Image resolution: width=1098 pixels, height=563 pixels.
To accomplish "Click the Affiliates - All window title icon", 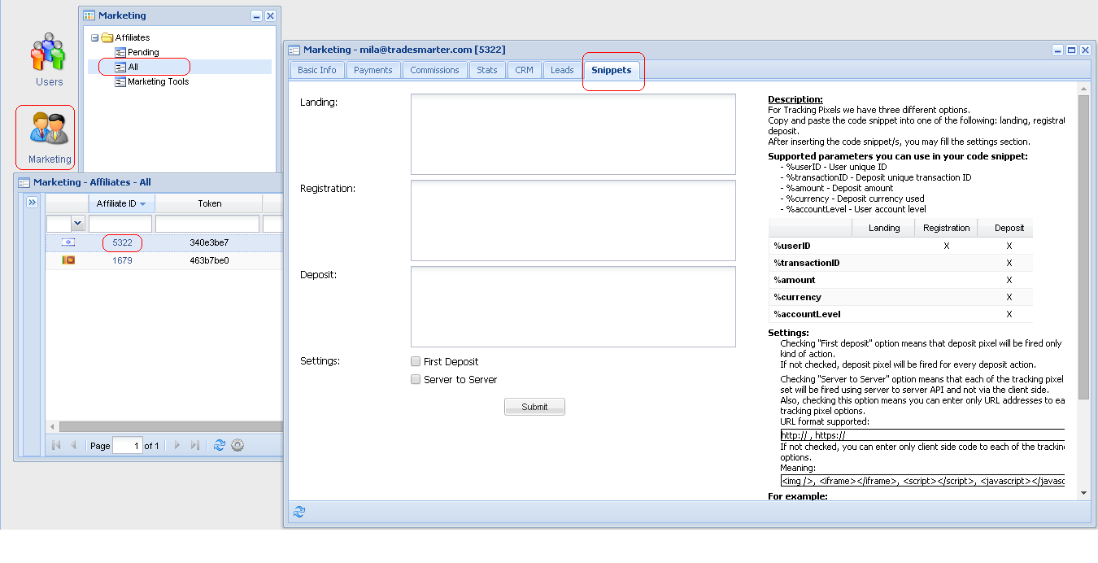I will [24, 182].
